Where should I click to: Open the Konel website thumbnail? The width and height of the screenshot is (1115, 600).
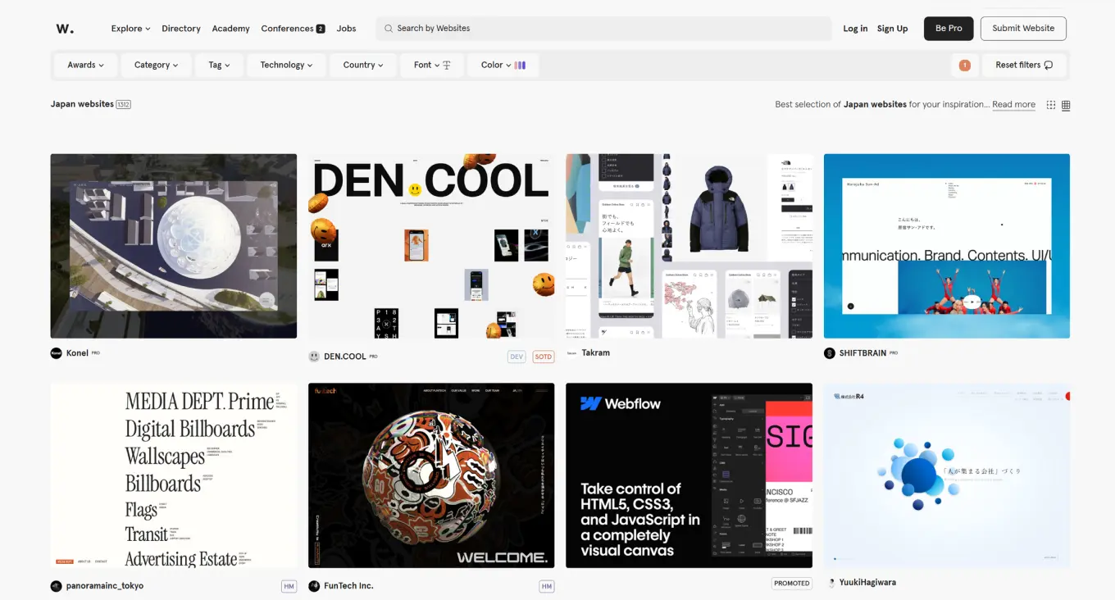pos(174,246)
